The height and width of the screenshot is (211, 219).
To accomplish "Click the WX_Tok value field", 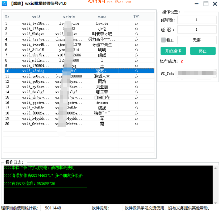I will [x=196, y=73].
